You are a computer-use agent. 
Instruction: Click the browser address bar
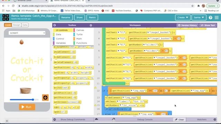pos(104,6)
